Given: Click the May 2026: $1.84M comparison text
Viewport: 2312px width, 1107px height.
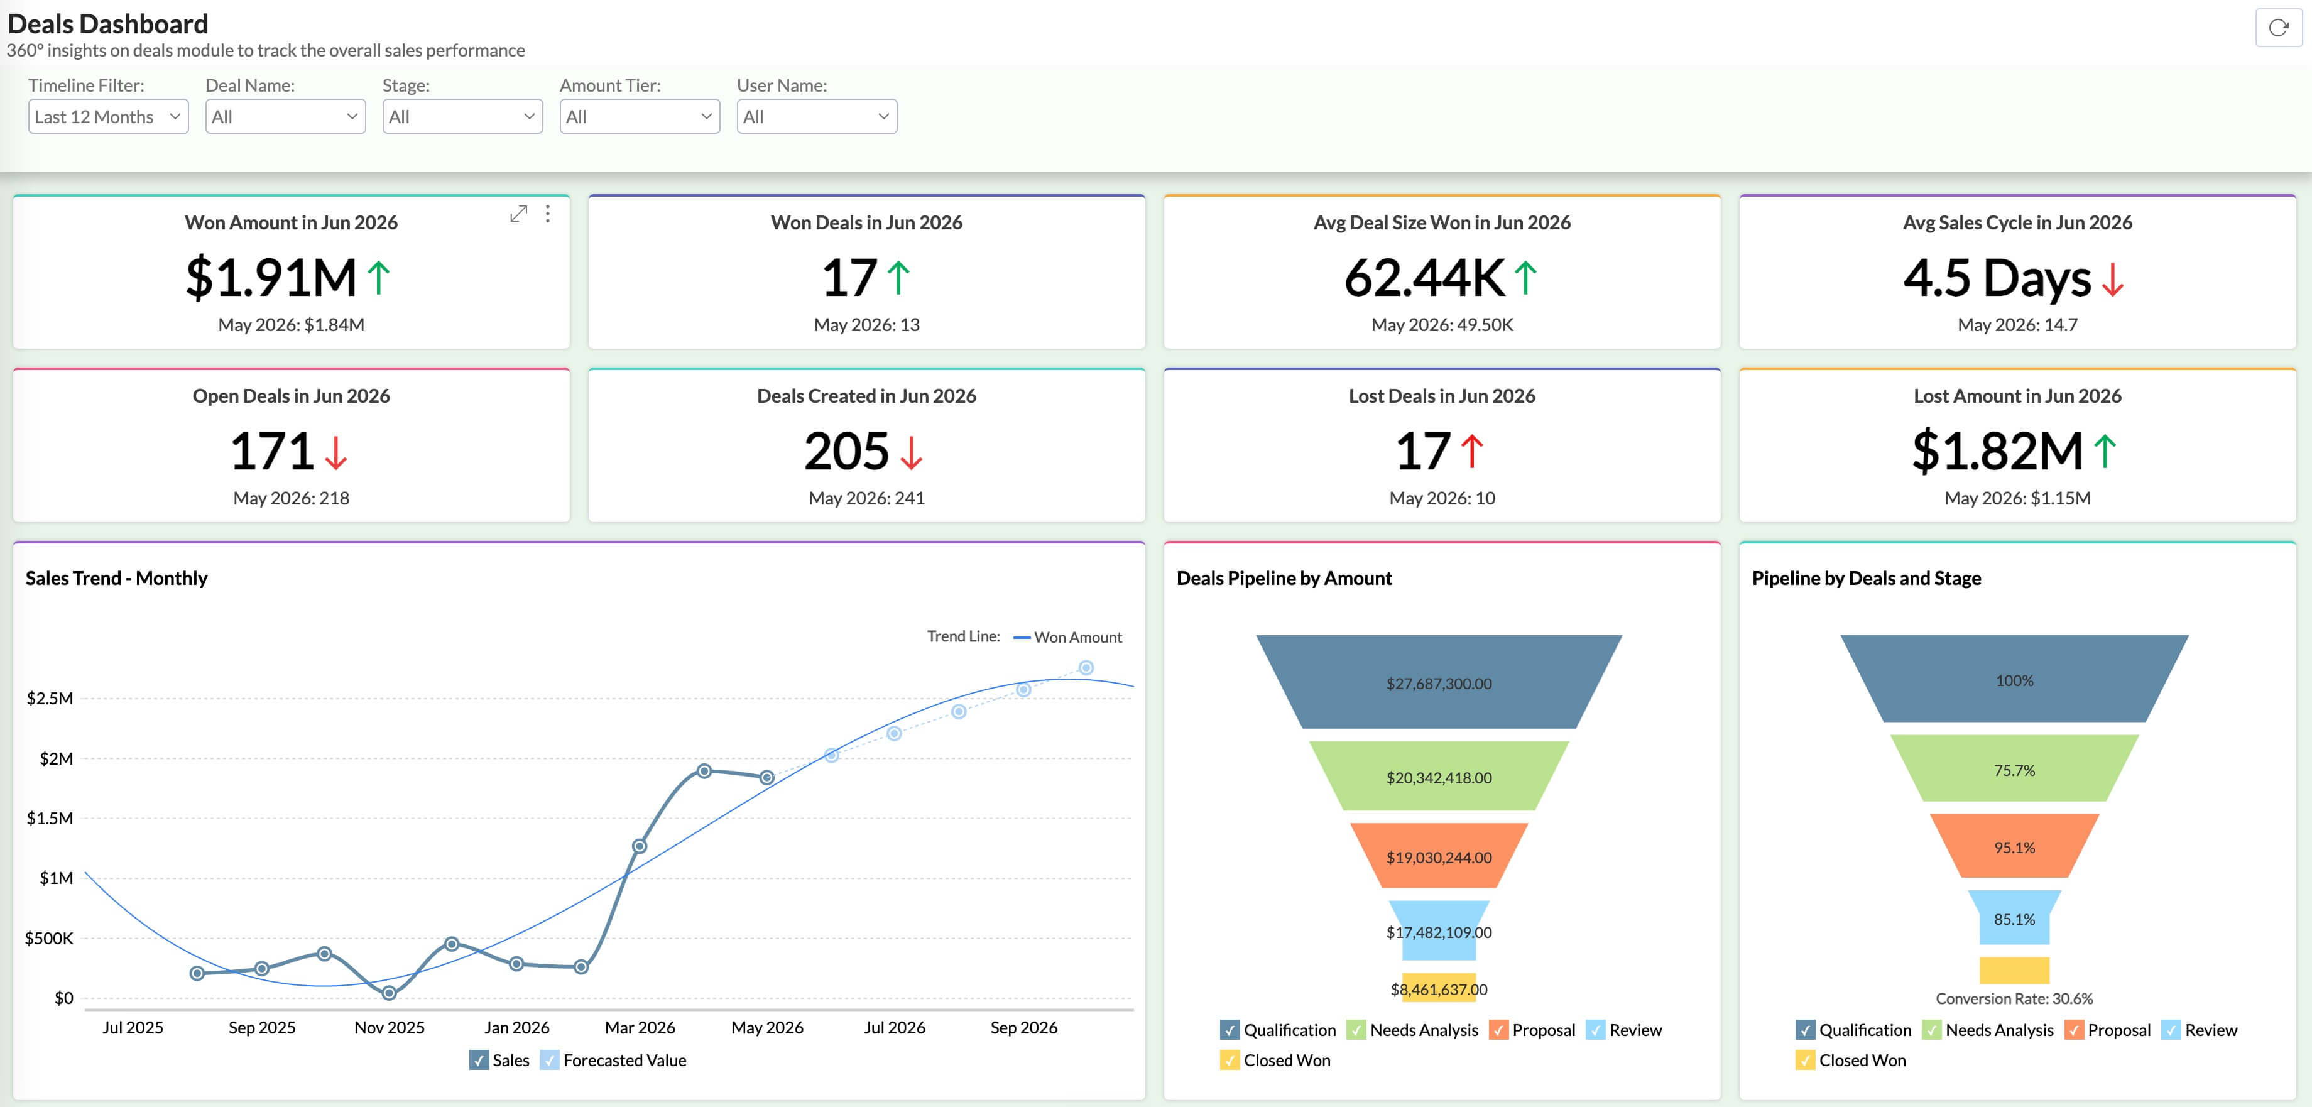Looking at the screenshot, I should pos(291,325).
